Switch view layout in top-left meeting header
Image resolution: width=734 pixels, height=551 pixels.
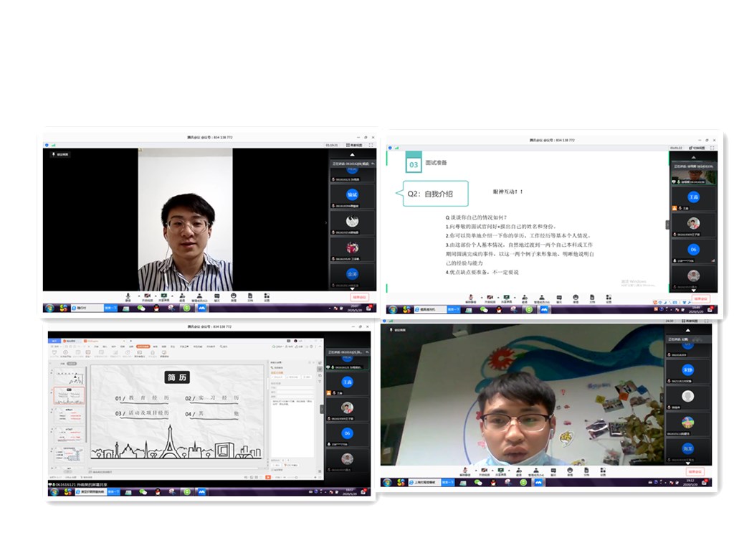354,146
